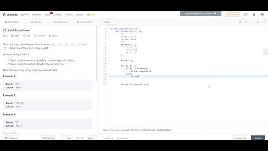Open the Explore menu item
This screenshot has height=151, width=268.
[25, 15]
